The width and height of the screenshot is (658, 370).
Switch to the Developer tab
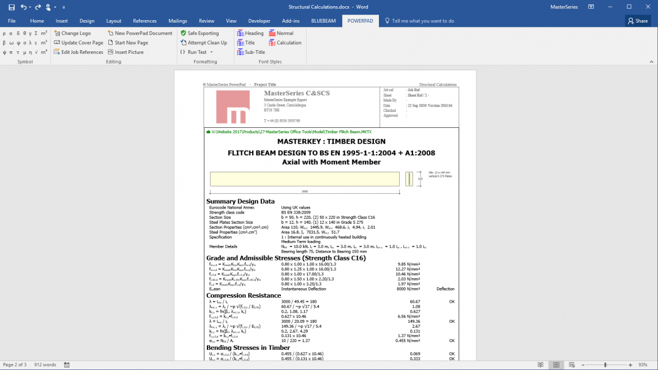pyautogui.click(x=260, y=21)
